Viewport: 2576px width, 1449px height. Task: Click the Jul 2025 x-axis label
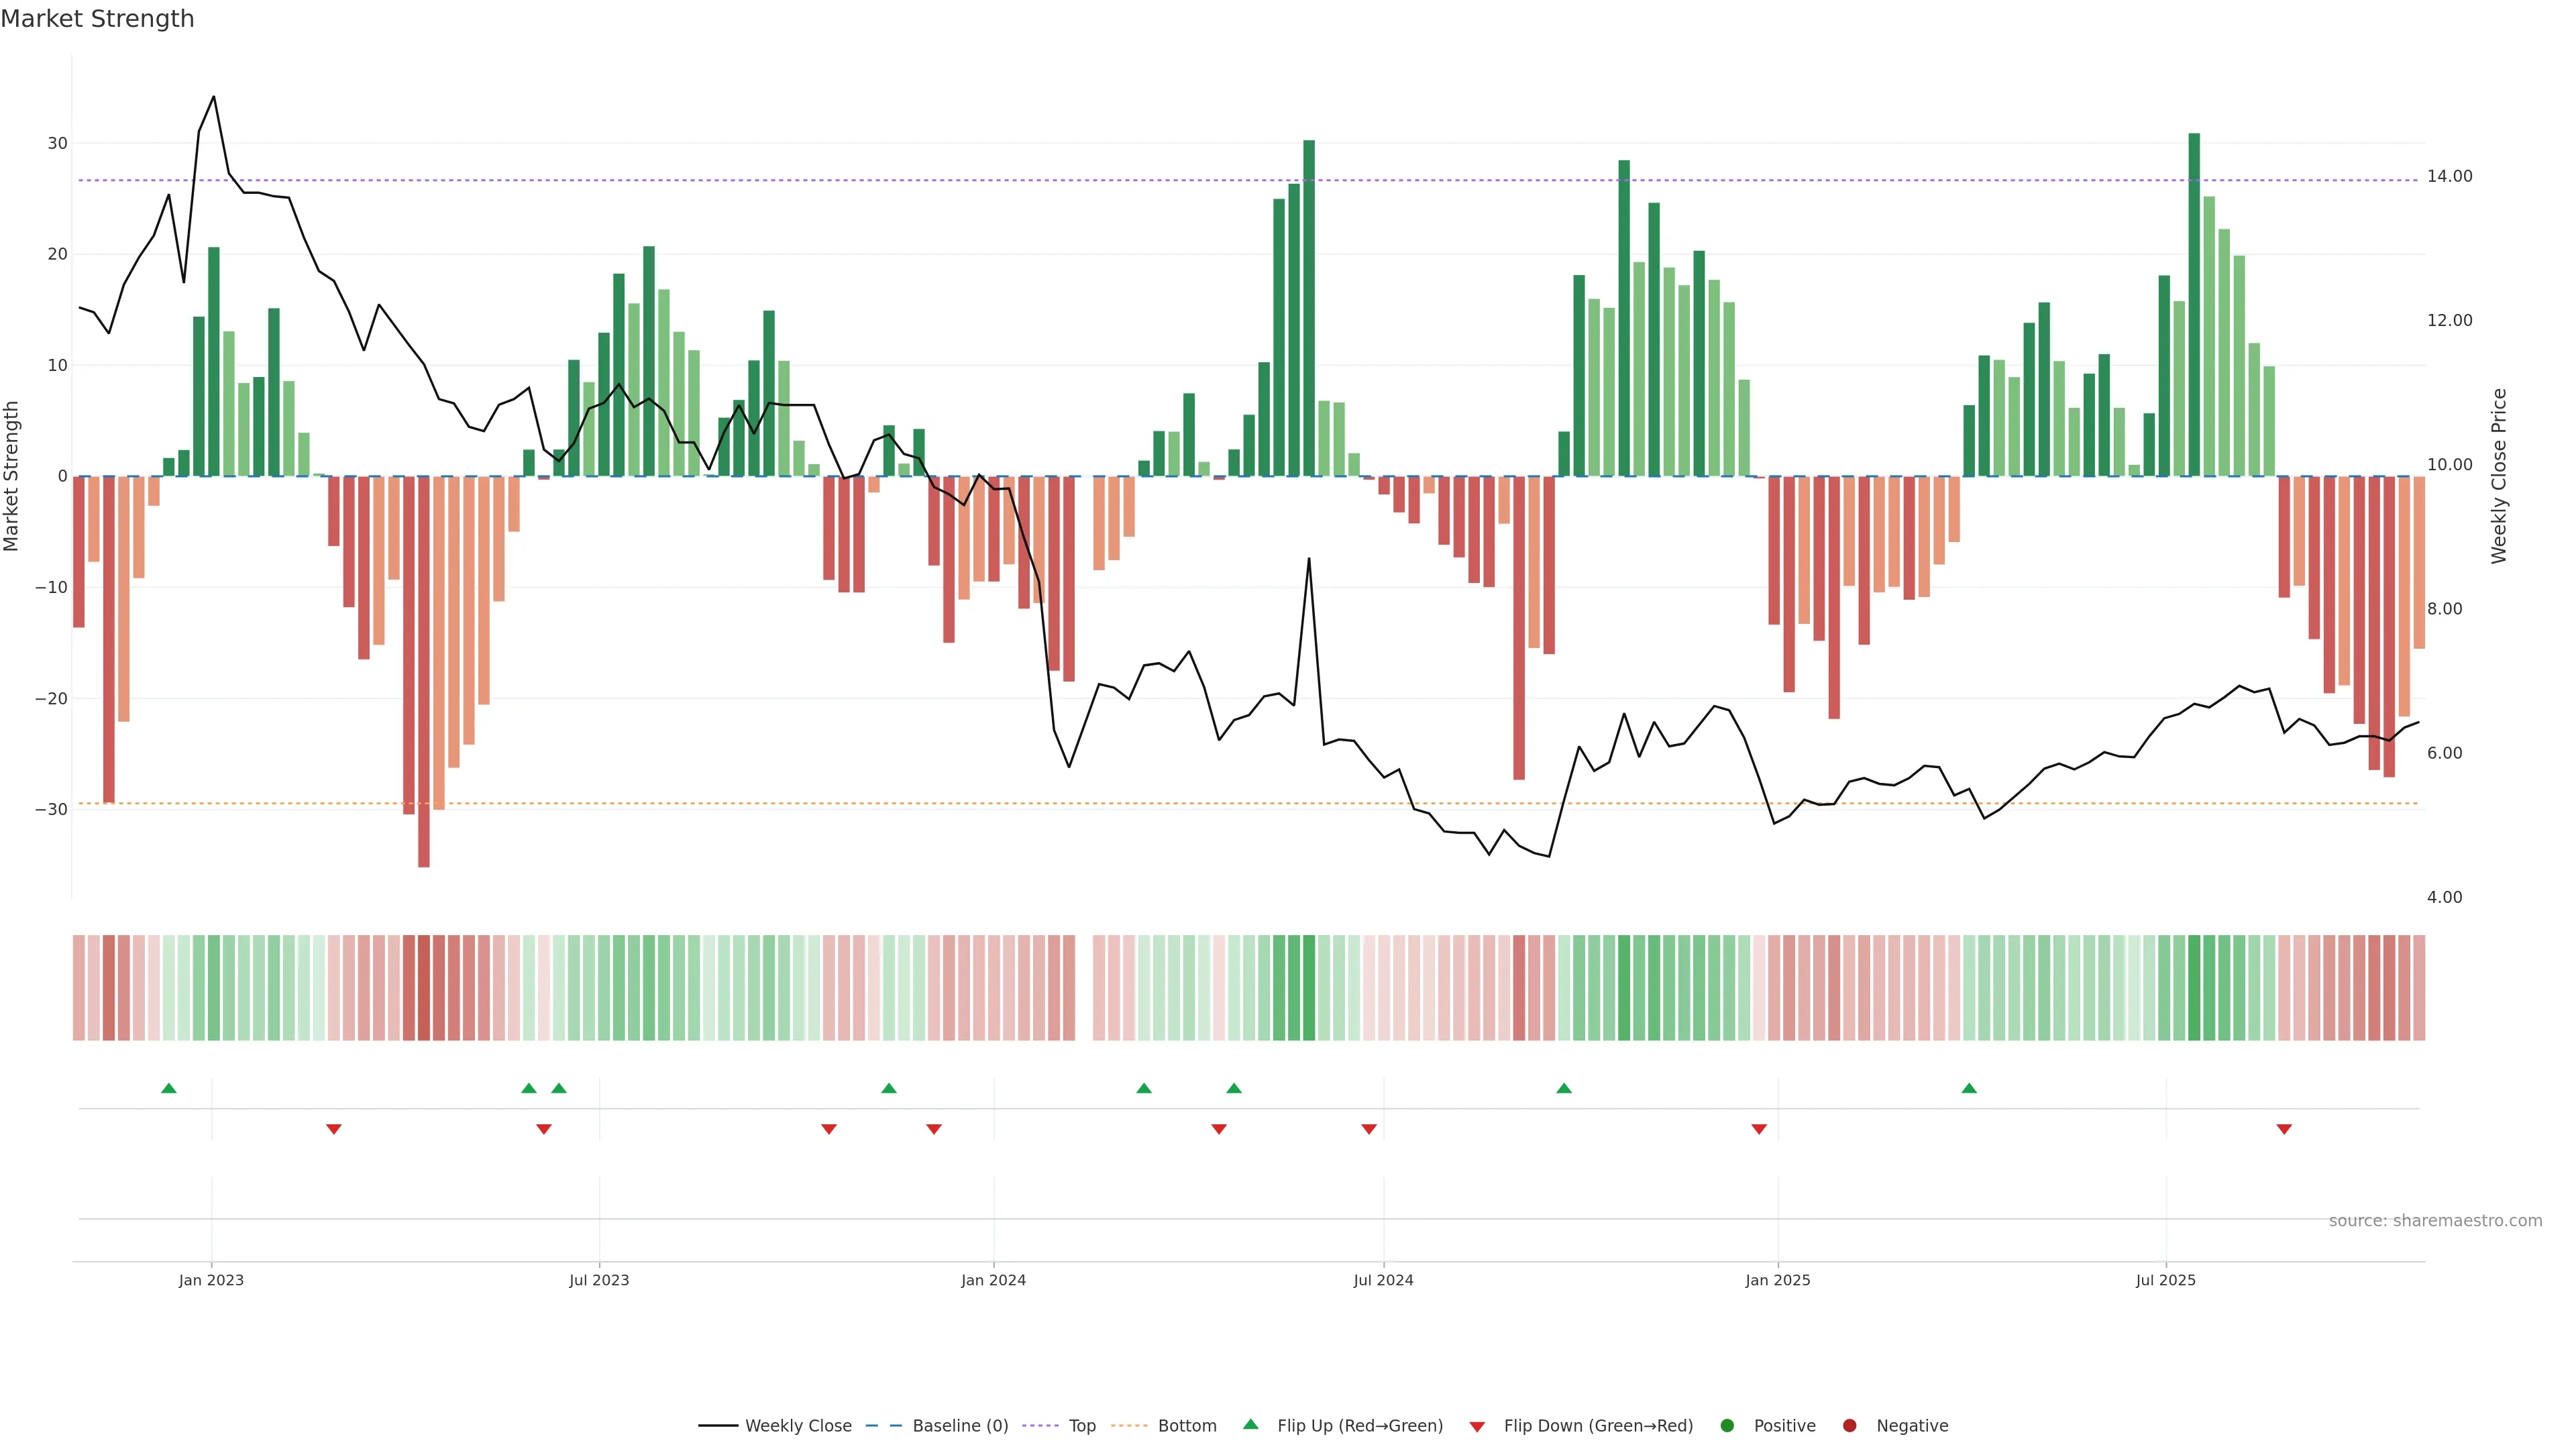point(2165,1280)
